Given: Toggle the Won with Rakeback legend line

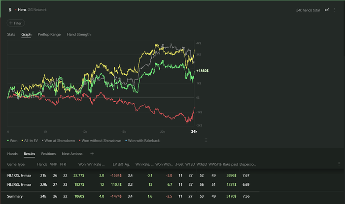Looking at the screenshot, I should pyautogui.click(x=142, y=141).
